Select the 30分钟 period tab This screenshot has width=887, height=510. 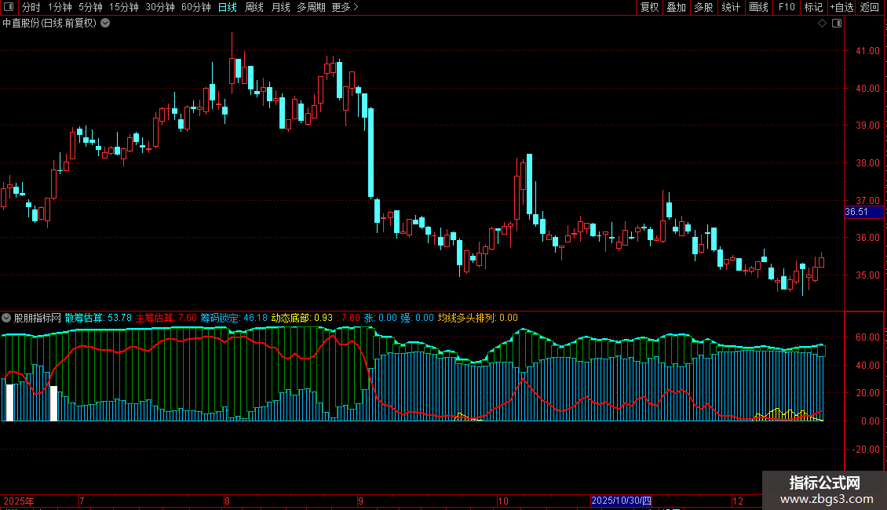[x=160, y=7]
